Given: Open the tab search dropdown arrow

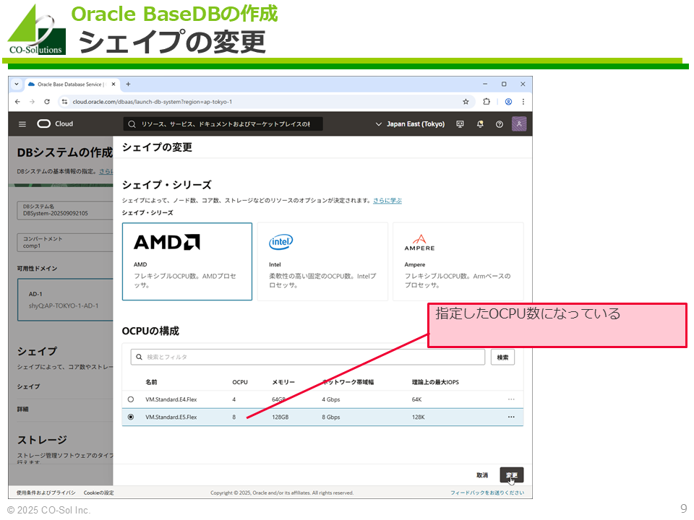Looking at the screenshot, I should tap(17, 84).
